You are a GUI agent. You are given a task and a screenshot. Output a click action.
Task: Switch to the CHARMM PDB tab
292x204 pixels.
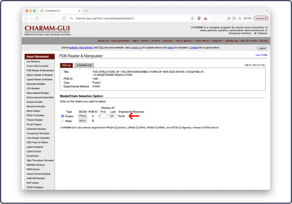pos(84,65)
